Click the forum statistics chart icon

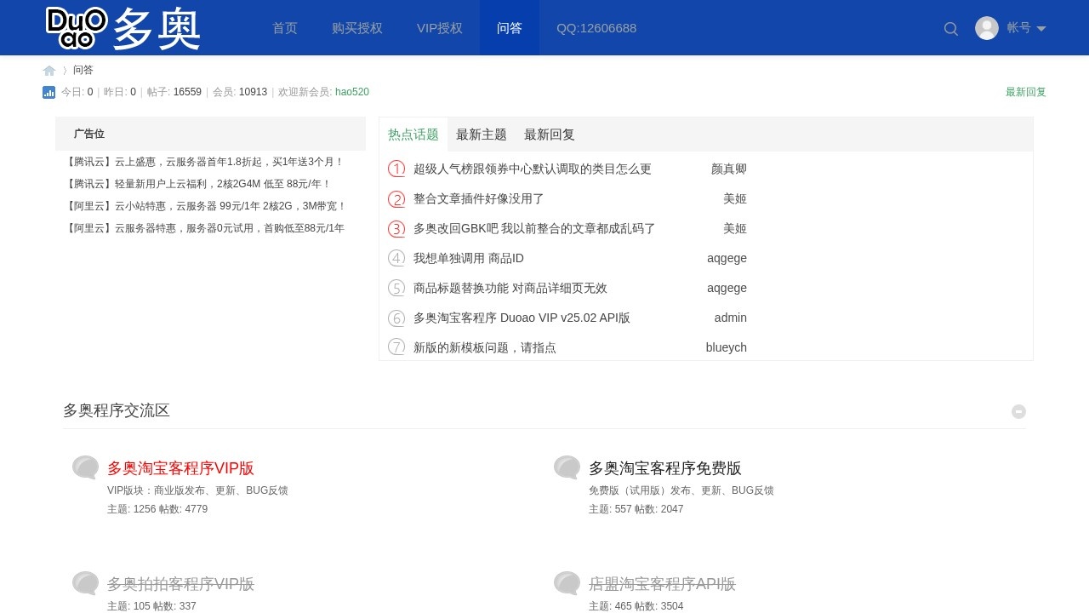[x=49, y=93]
